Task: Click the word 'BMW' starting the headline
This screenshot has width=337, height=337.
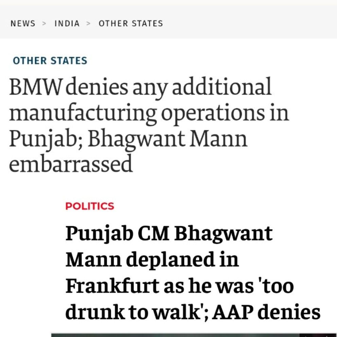Action: point(35,87)
